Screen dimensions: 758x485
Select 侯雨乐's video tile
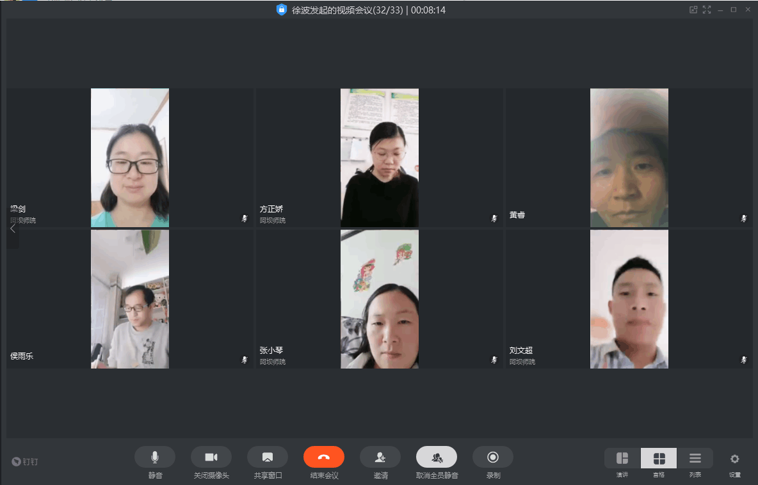tap(130, 299)
